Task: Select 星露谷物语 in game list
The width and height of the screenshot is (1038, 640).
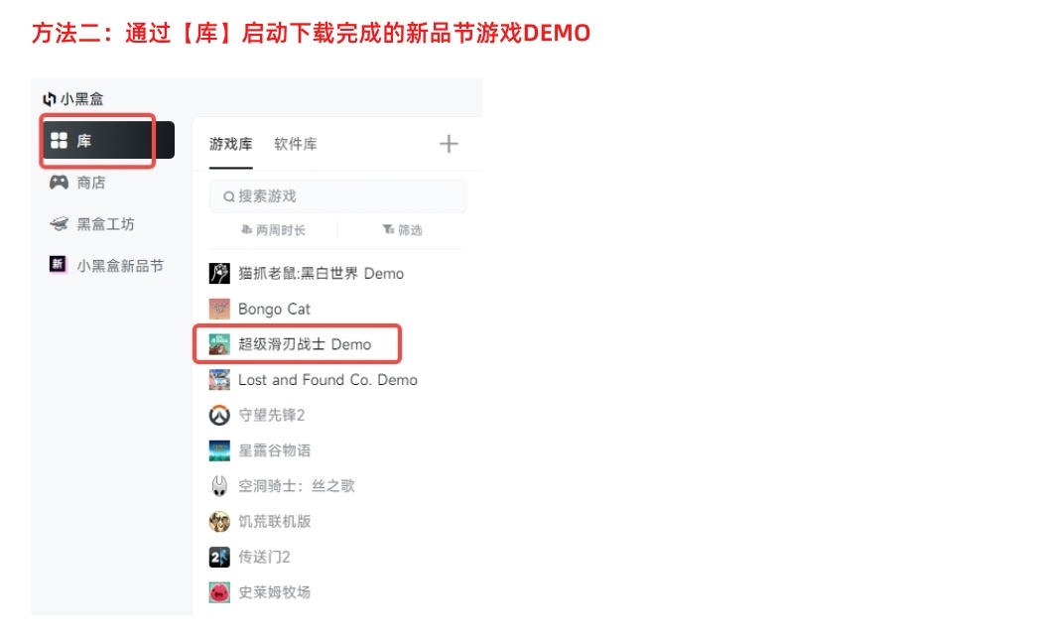Action: [x=260, y=450]
